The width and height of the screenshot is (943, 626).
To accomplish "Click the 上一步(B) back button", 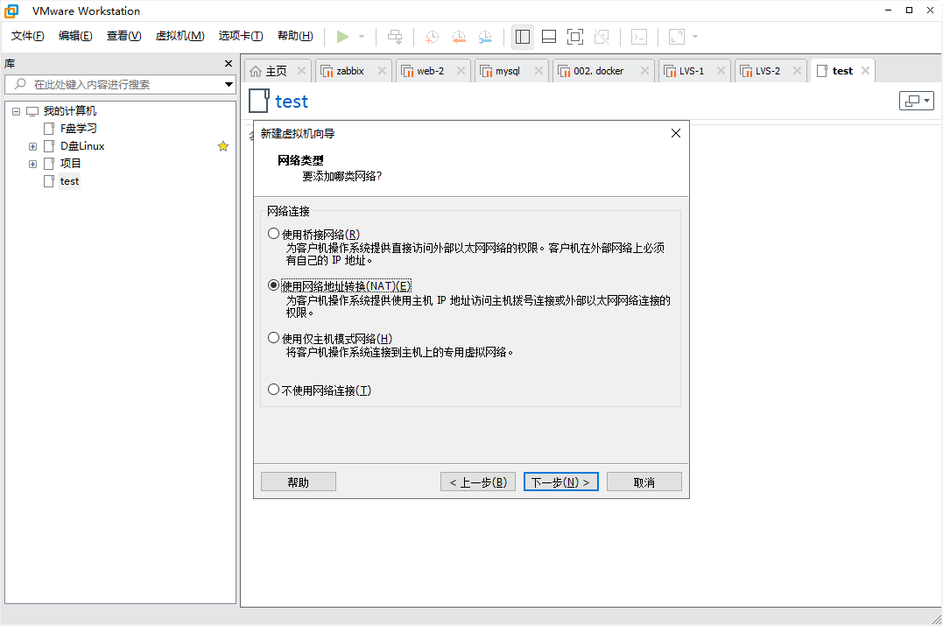I will (x=478, y=482).
